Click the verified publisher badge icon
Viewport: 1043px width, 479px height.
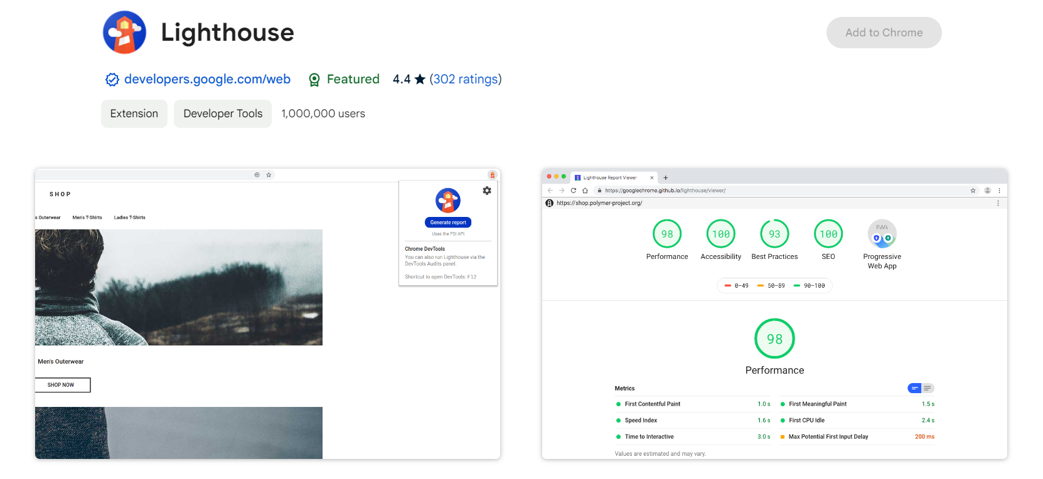tap(112, 80)
